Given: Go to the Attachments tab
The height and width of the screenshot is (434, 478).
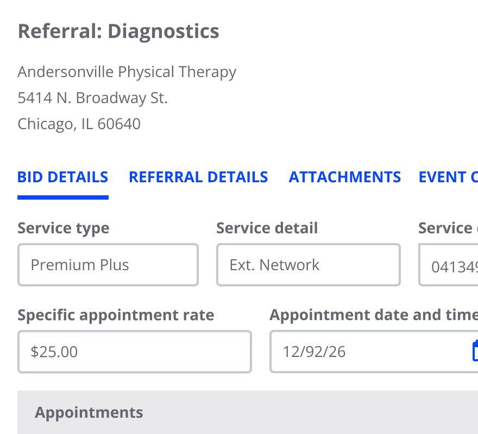Looking at the screenshot, I should [344, 177].
